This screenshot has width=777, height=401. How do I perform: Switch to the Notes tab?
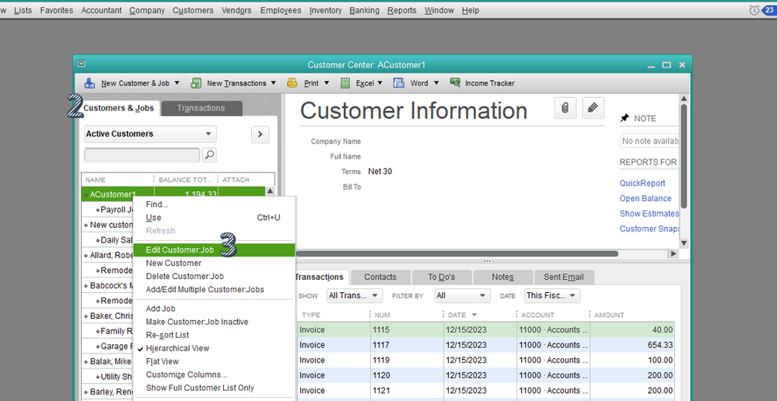[x=502, y=277]
